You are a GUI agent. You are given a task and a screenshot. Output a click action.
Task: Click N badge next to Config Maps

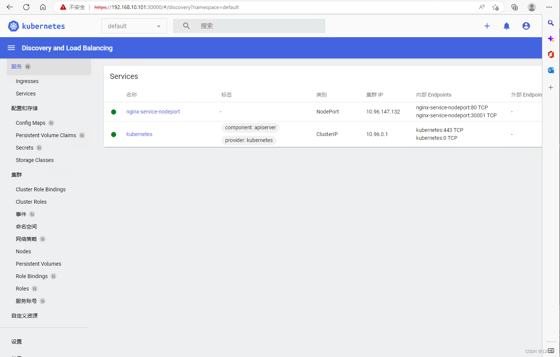(x=51, y=123)
